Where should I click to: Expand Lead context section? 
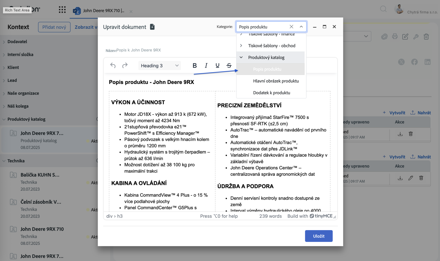[4, 81]
